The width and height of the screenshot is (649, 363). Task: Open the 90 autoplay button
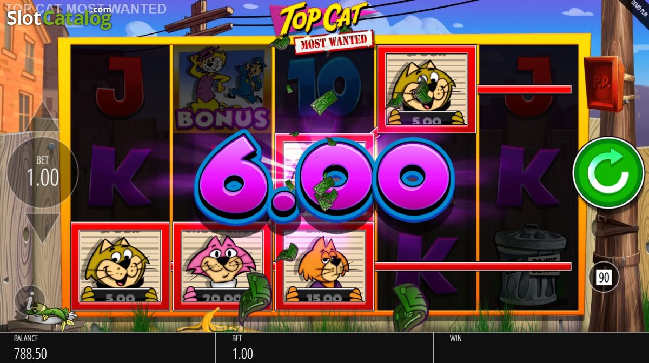(603, 278)
